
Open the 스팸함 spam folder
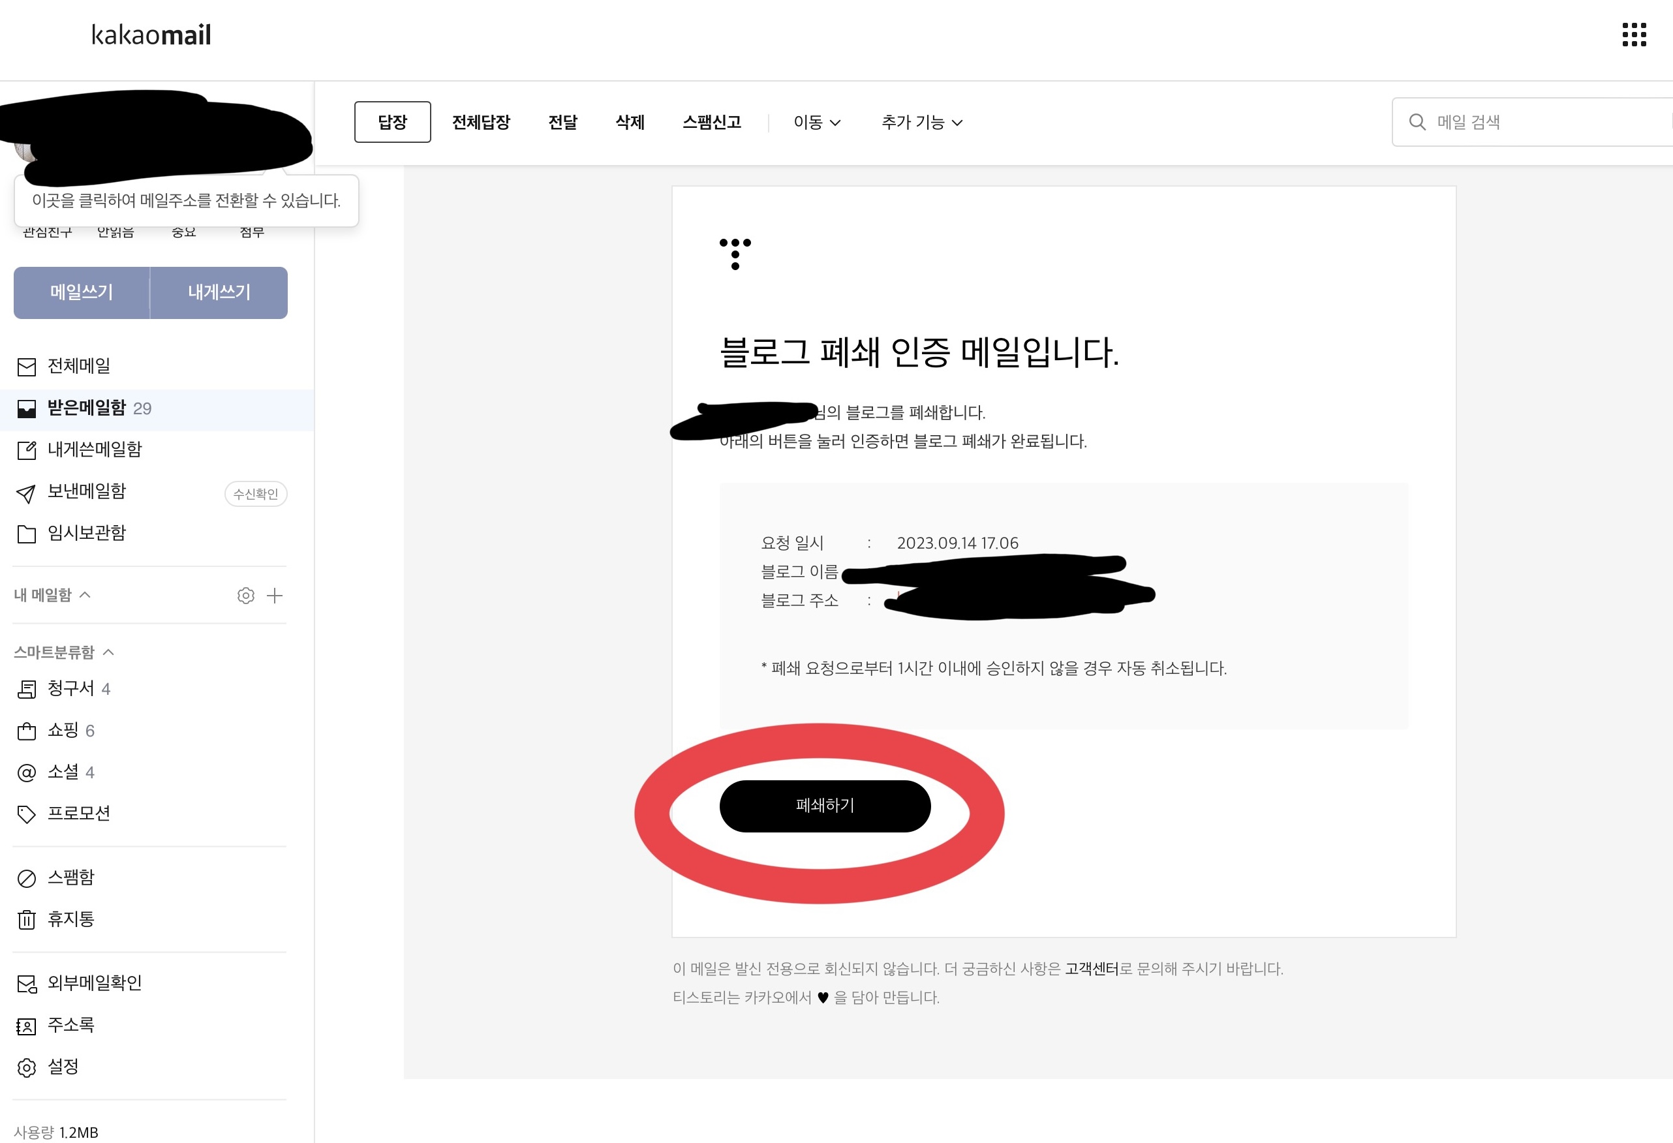70,877
